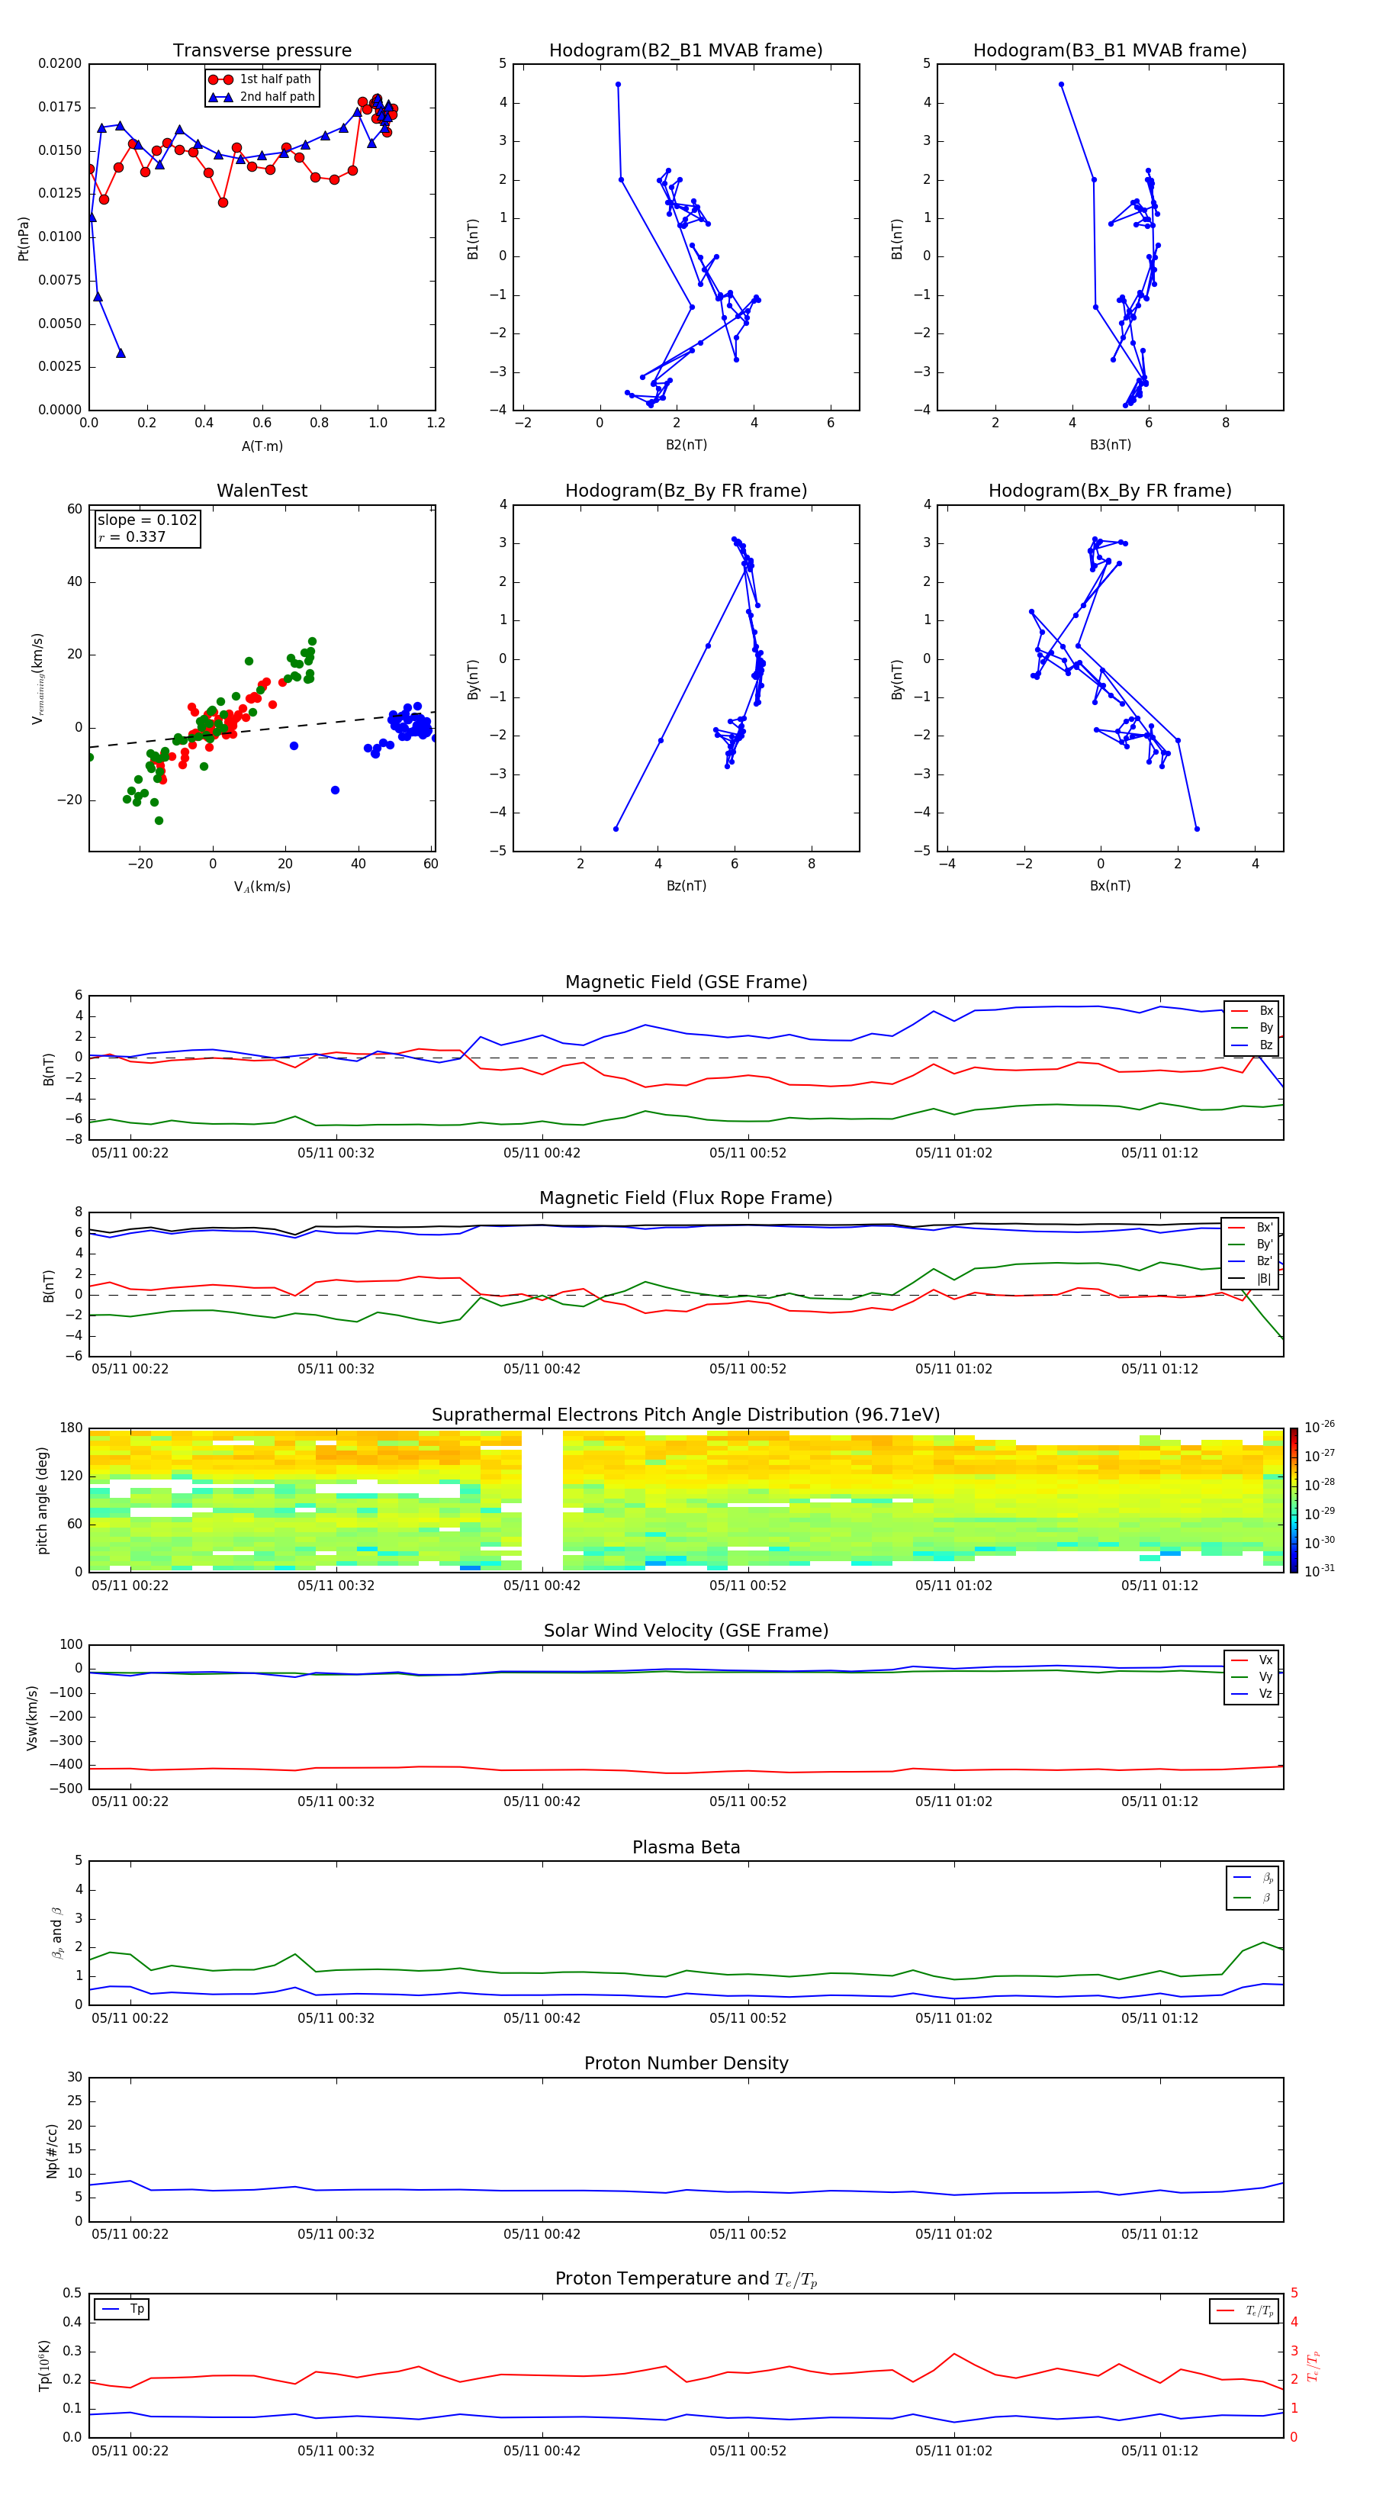Click the 'B2(nT)' x-axis label
The image size is (1373, 2518).
[x=686, y=445]
